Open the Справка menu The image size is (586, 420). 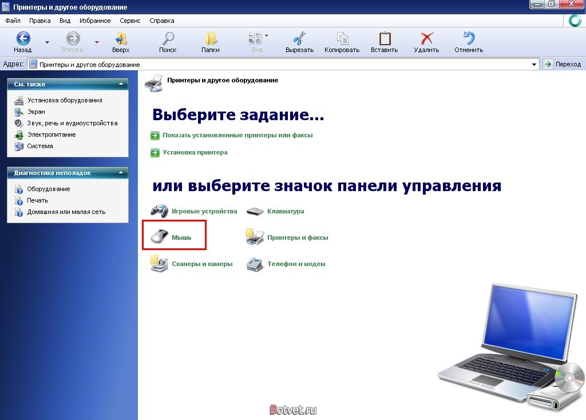(162, 21)
